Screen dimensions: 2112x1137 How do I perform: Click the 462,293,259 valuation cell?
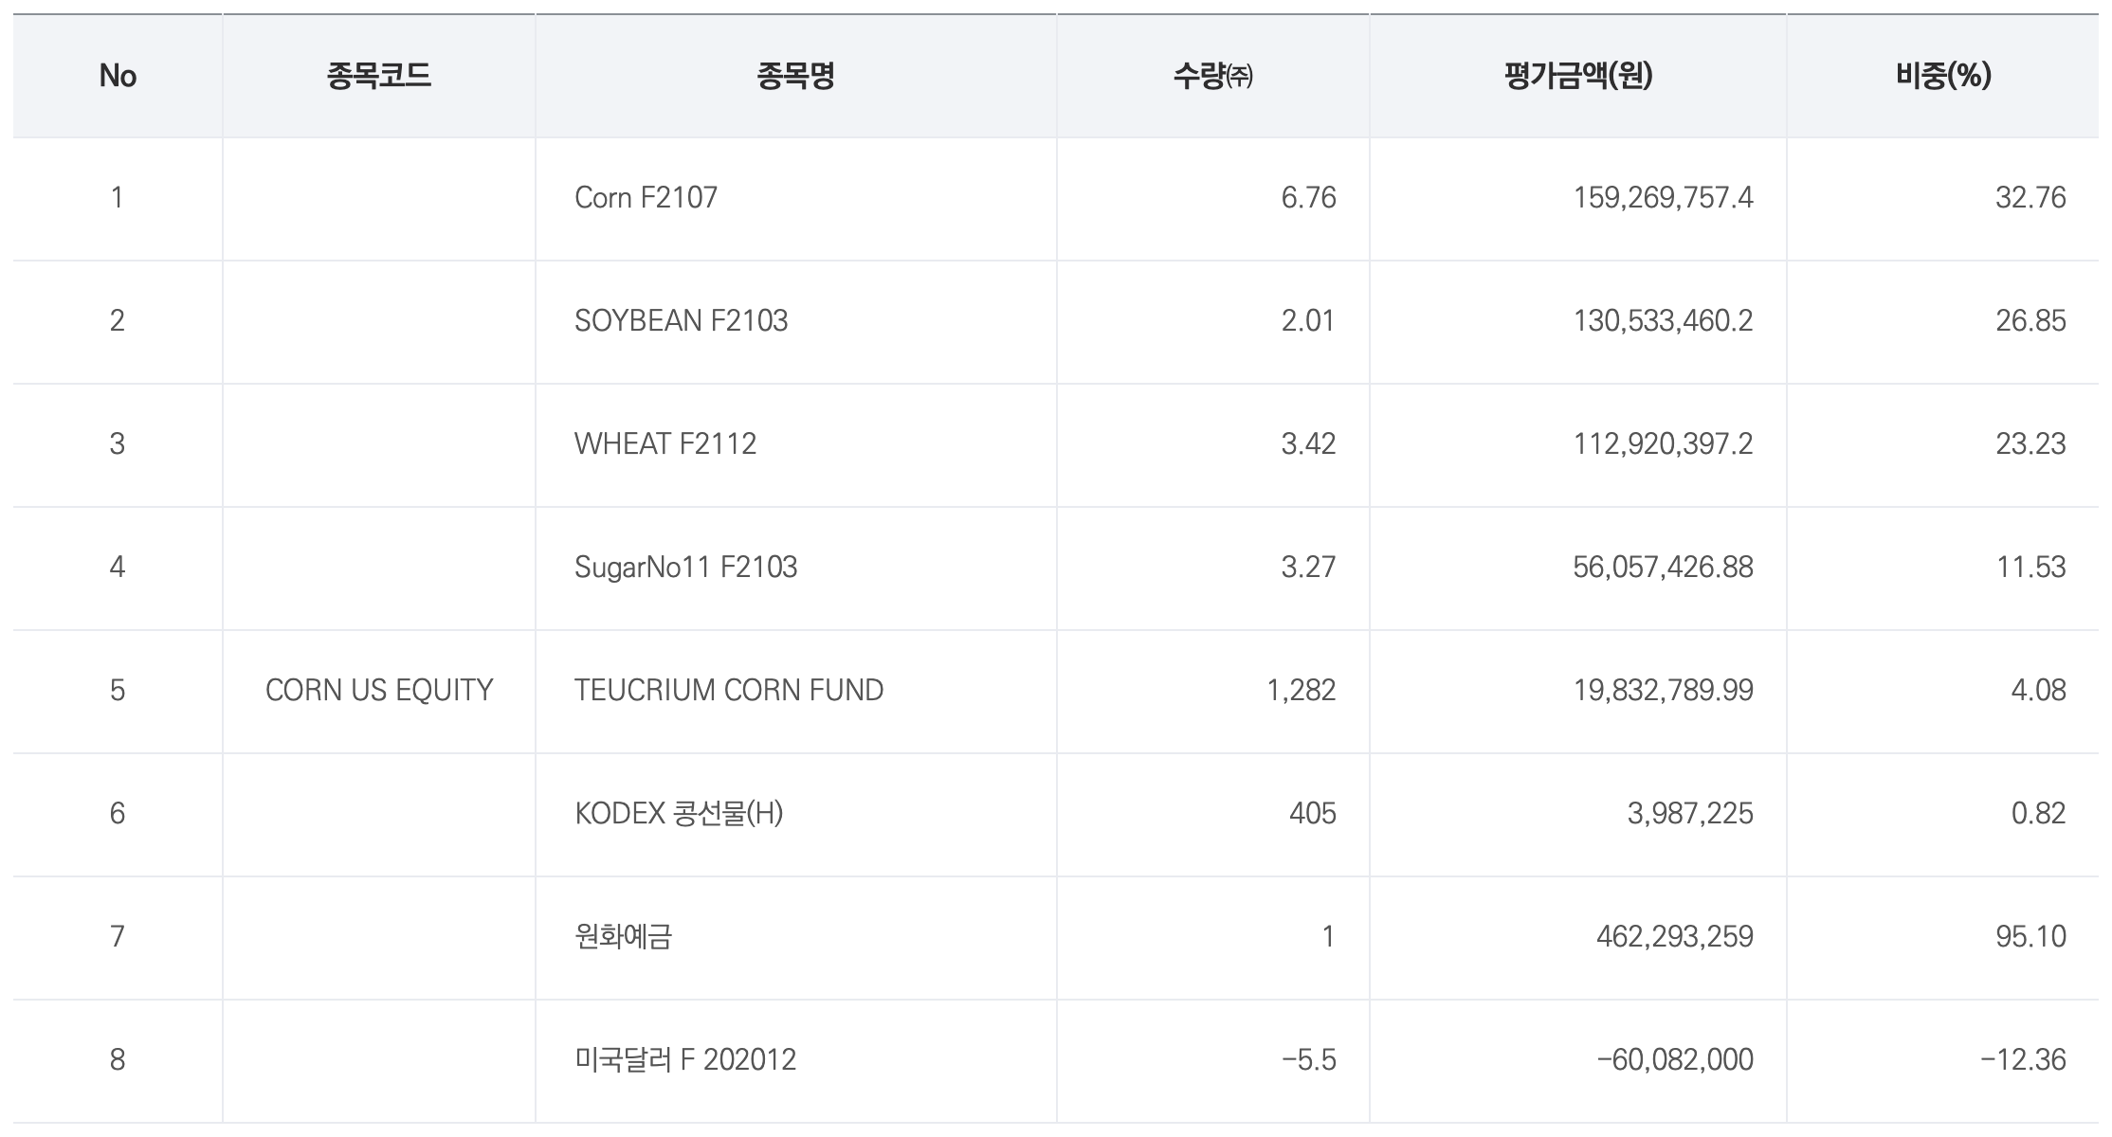pyautogui.click(x=1674, y=937)
